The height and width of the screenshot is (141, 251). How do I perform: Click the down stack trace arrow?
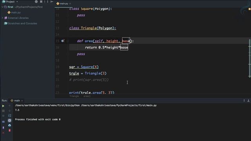9,111
